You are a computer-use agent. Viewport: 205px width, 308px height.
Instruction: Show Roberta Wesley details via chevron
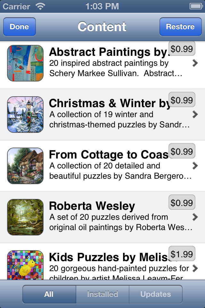coord(195,217)
